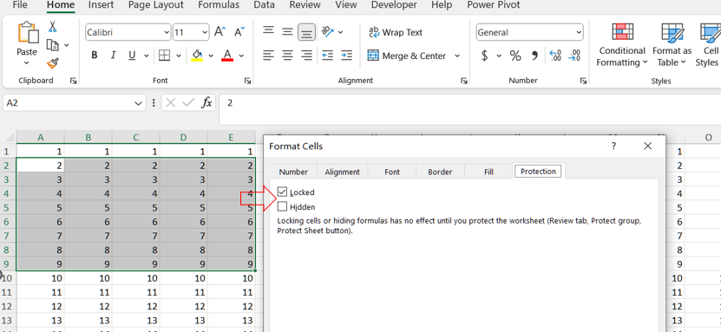The width and height of the screenshot is (721, 332).
Task: Click the Insert Function fx icon
Action: coord(206,103)
